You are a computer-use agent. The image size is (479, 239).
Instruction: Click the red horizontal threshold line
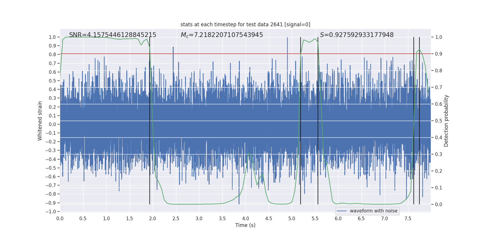coord(245,54)
